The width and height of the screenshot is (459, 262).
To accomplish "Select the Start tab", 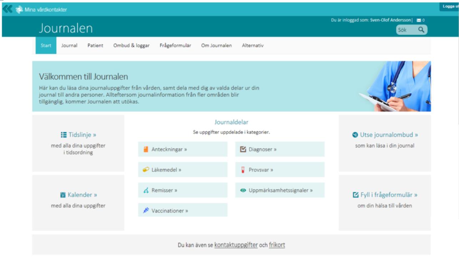I will (x=46, y=46).
